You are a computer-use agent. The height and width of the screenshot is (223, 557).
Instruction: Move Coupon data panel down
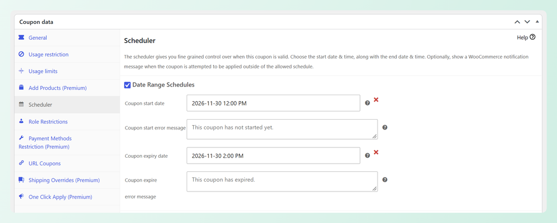tap(527, 22)
